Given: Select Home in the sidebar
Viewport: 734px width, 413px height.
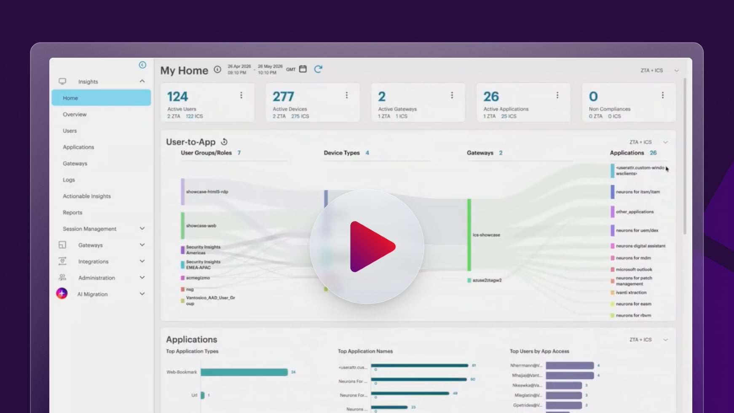Looking at the screenshot, I should coord(101,98).
